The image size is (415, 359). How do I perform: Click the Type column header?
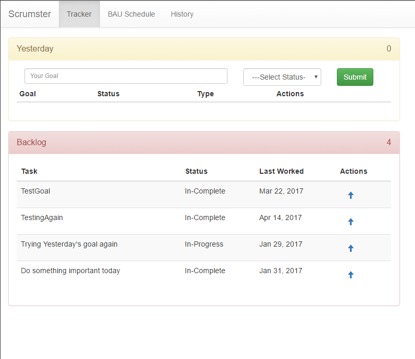[205, 94]
